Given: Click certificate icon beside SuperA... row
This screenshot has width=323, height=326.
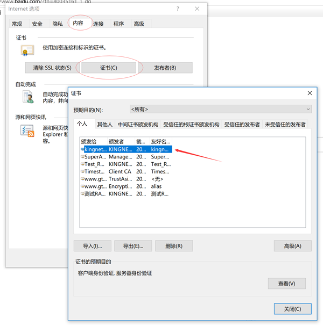Looking at the screenshot, I should pyautogui.click(x=82, y=156).
